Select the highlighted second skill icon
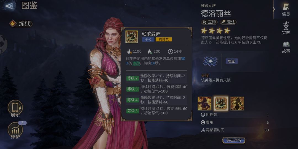The width and height of the screenshot is (298, 149). click(221, 103)
